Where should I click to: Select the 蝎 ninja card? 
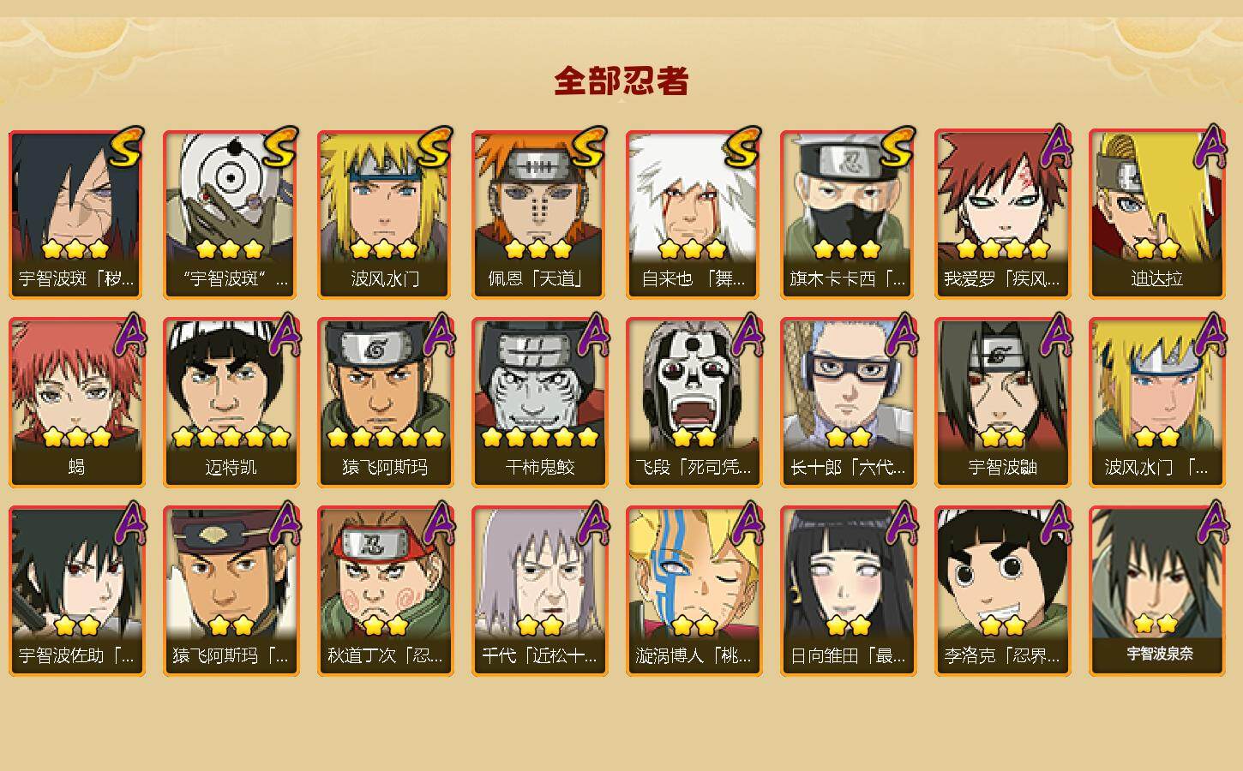(x=76, y=403)
